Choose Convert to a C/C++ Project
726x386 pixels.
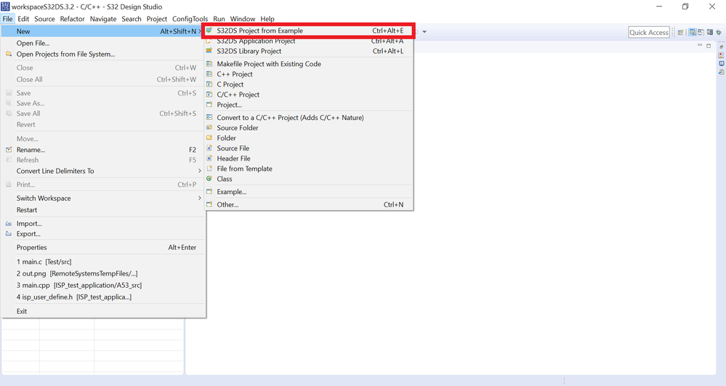(x=308, y=118)
